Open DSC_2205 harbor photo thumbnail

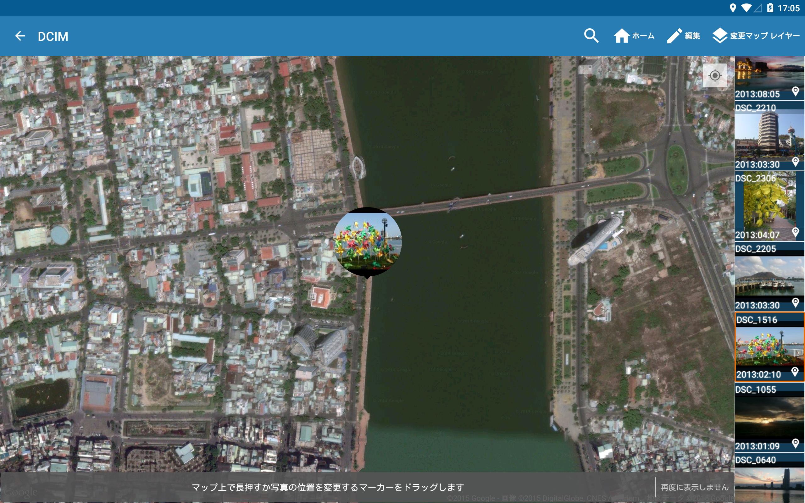(x=769, y=277)
